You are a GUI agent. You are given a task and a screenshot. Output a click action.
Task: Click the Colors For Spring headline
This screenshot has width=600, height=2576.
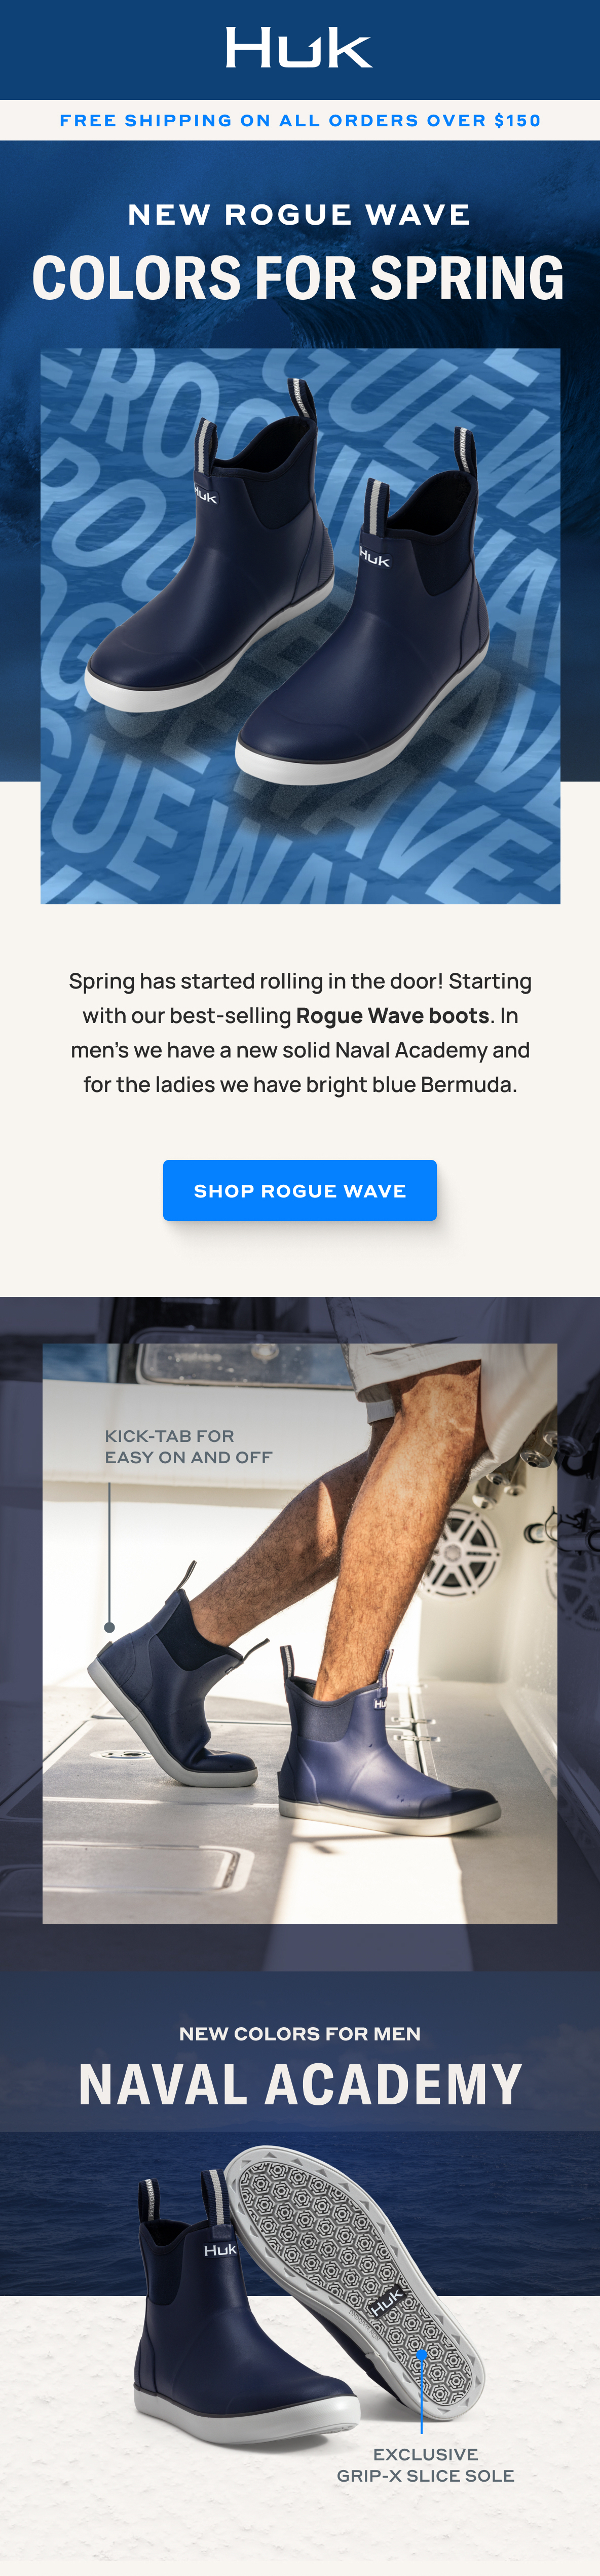pyautogui.click(x=298, y=278)
